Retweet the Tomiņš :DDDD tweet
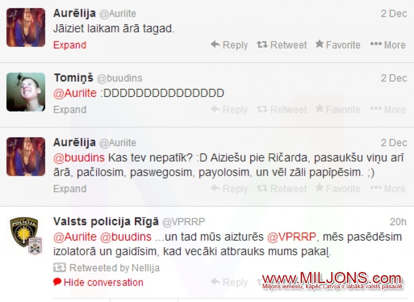The width and height of the screenshot is (414, 302). click(x=282, y=109)
